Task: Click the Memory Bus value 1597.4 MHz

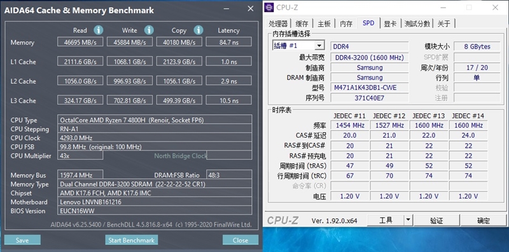Action: pyautogui.click(x=80, y=175)
